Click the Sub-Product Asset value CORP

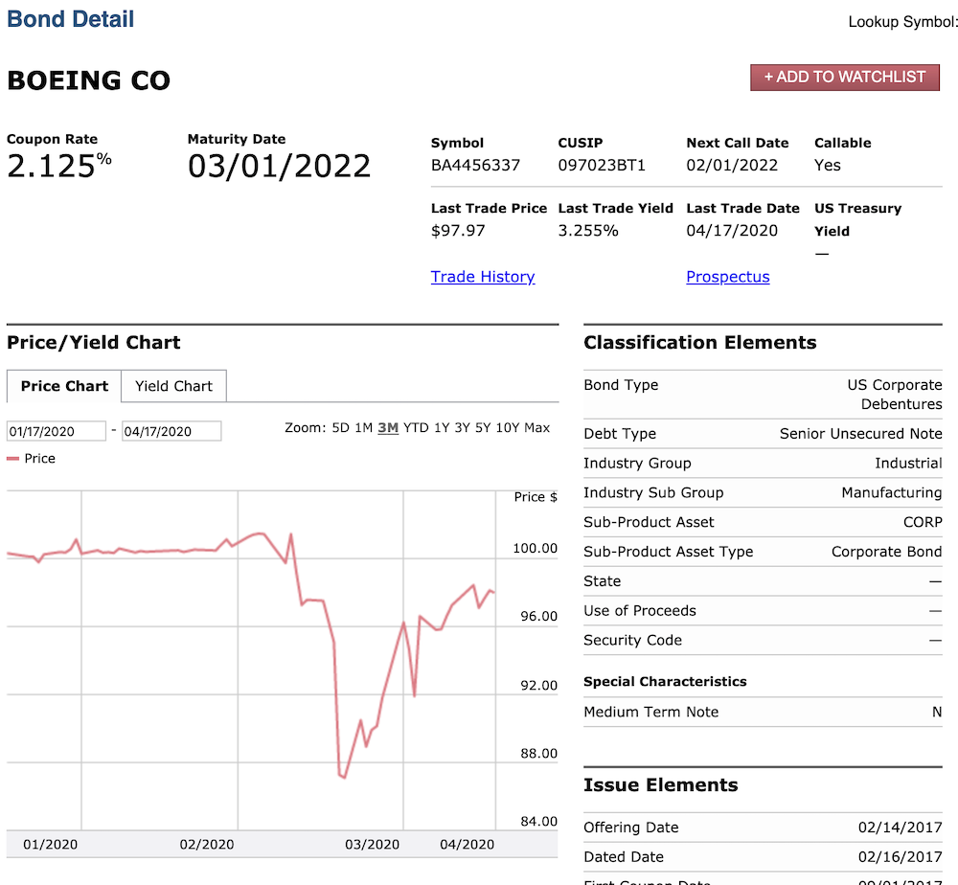[x=923, y=523]
